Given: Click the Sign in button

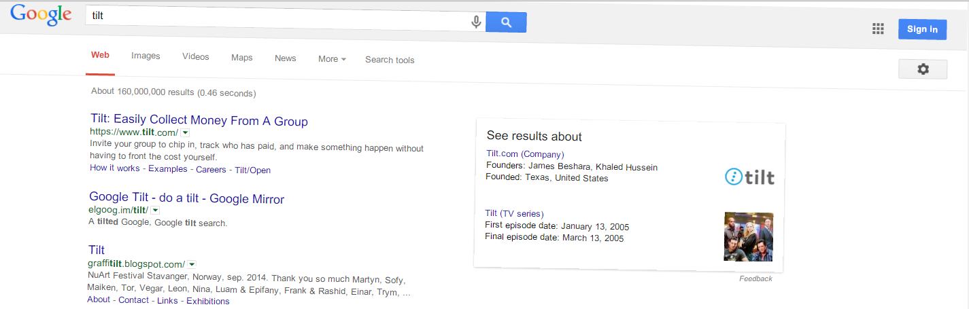Looking at the screenshot, I should pyautogui.click(x=922, y=29).
